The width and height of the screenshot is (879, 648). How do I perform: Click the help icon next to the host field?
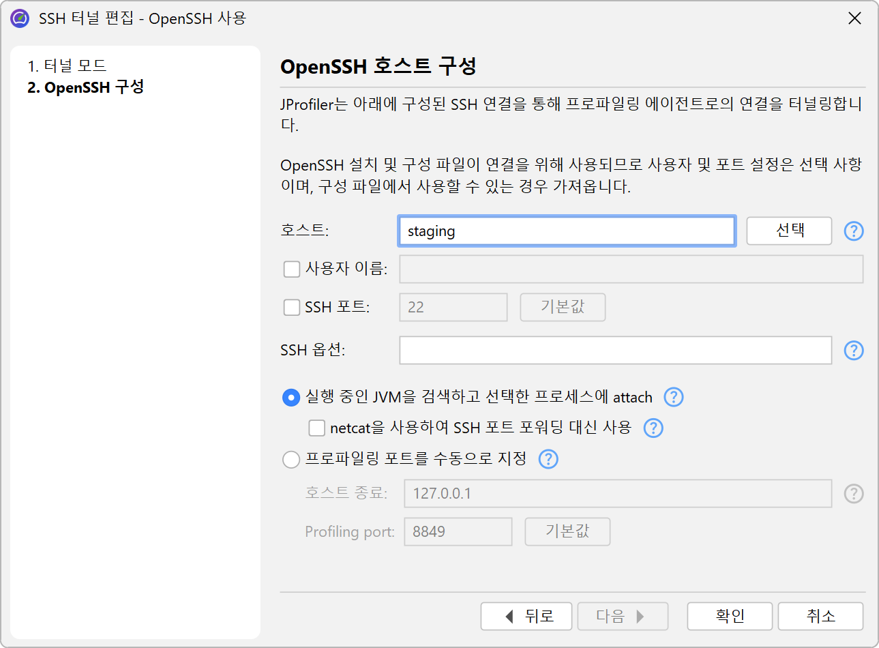(x=854, y=231)
